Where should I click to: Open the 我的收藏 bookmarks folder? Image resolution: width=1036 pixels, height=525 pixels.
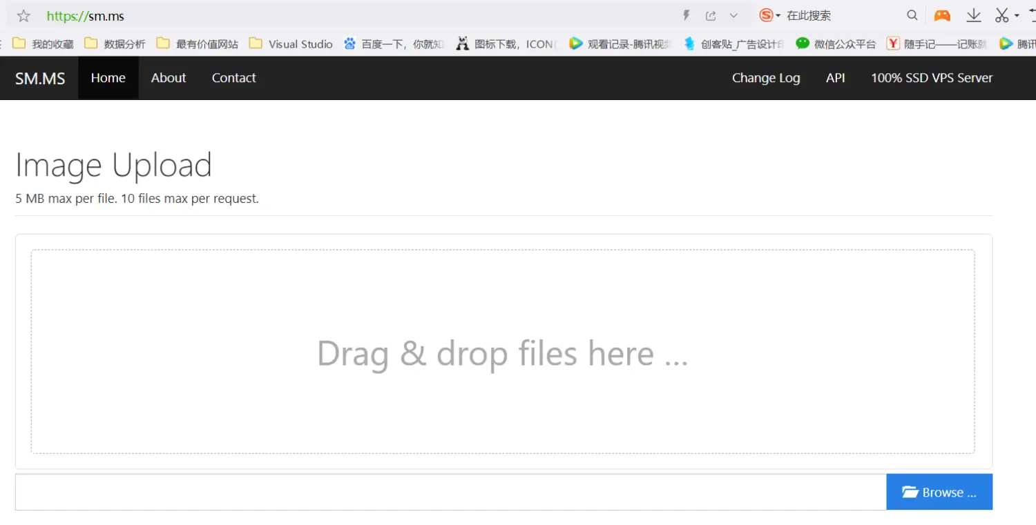(x=44, y=43)
